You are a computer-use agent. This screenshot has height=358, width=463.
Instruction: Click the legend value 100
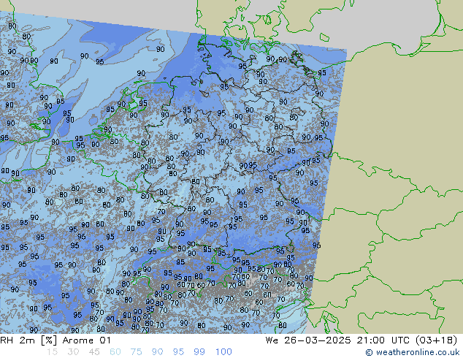click(223, 352)
